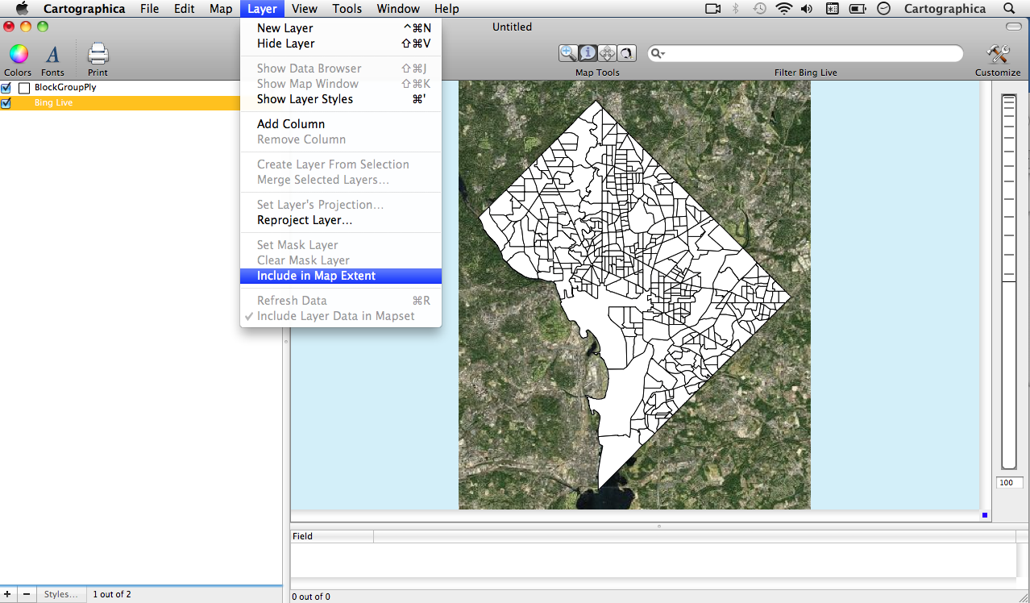Expand the search filter magnifier dropdown
1030x603 pixels.
point(658,54)
